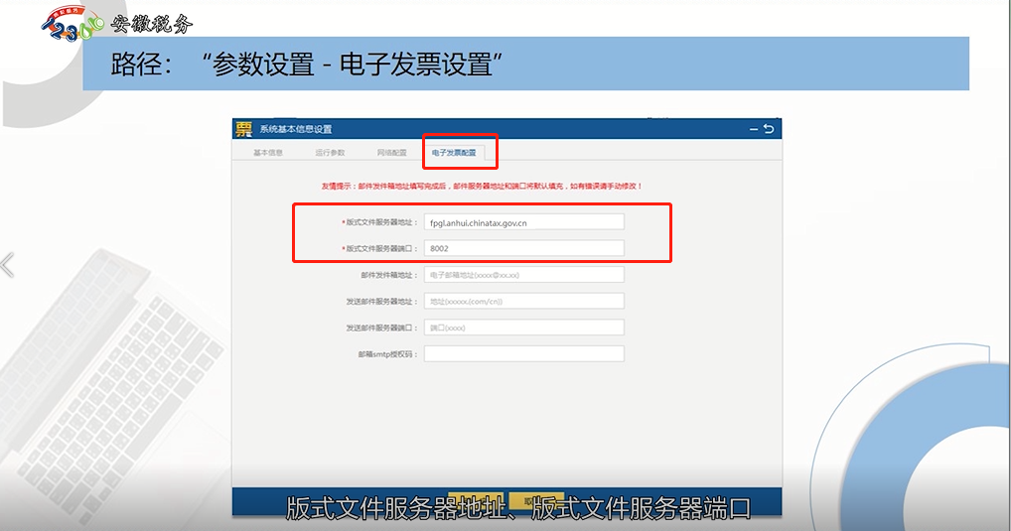
Task: Click the red 友情提示 hint text
Action: (x=482, y=186)
